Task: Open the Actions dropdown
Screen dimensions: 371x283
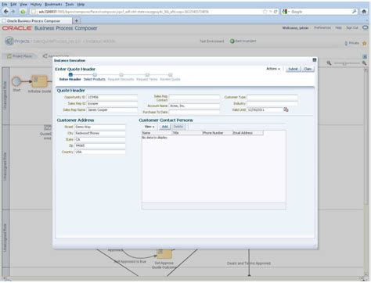Action: (x=273, y=69)
